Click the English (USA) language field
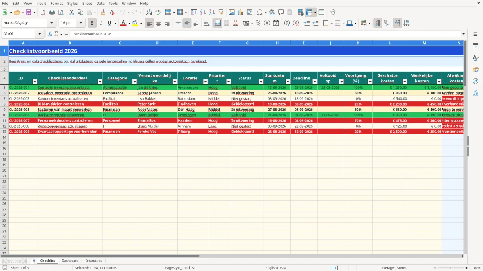483x271 pixels. (276, 268)
